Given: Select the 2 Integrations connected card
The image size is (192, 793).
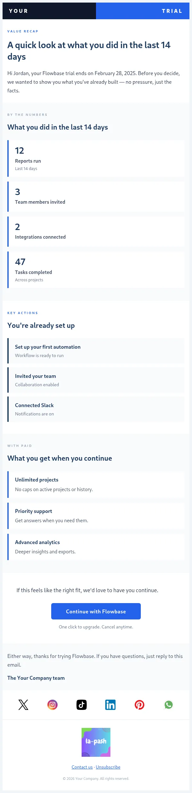Looking at the screenshot, I should [x=96, y=232].
